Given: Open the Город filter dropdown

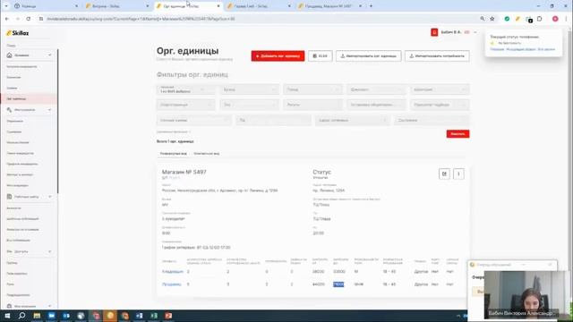Looking at the screenshot, I should pyautogui.click(x=312, y=89).
